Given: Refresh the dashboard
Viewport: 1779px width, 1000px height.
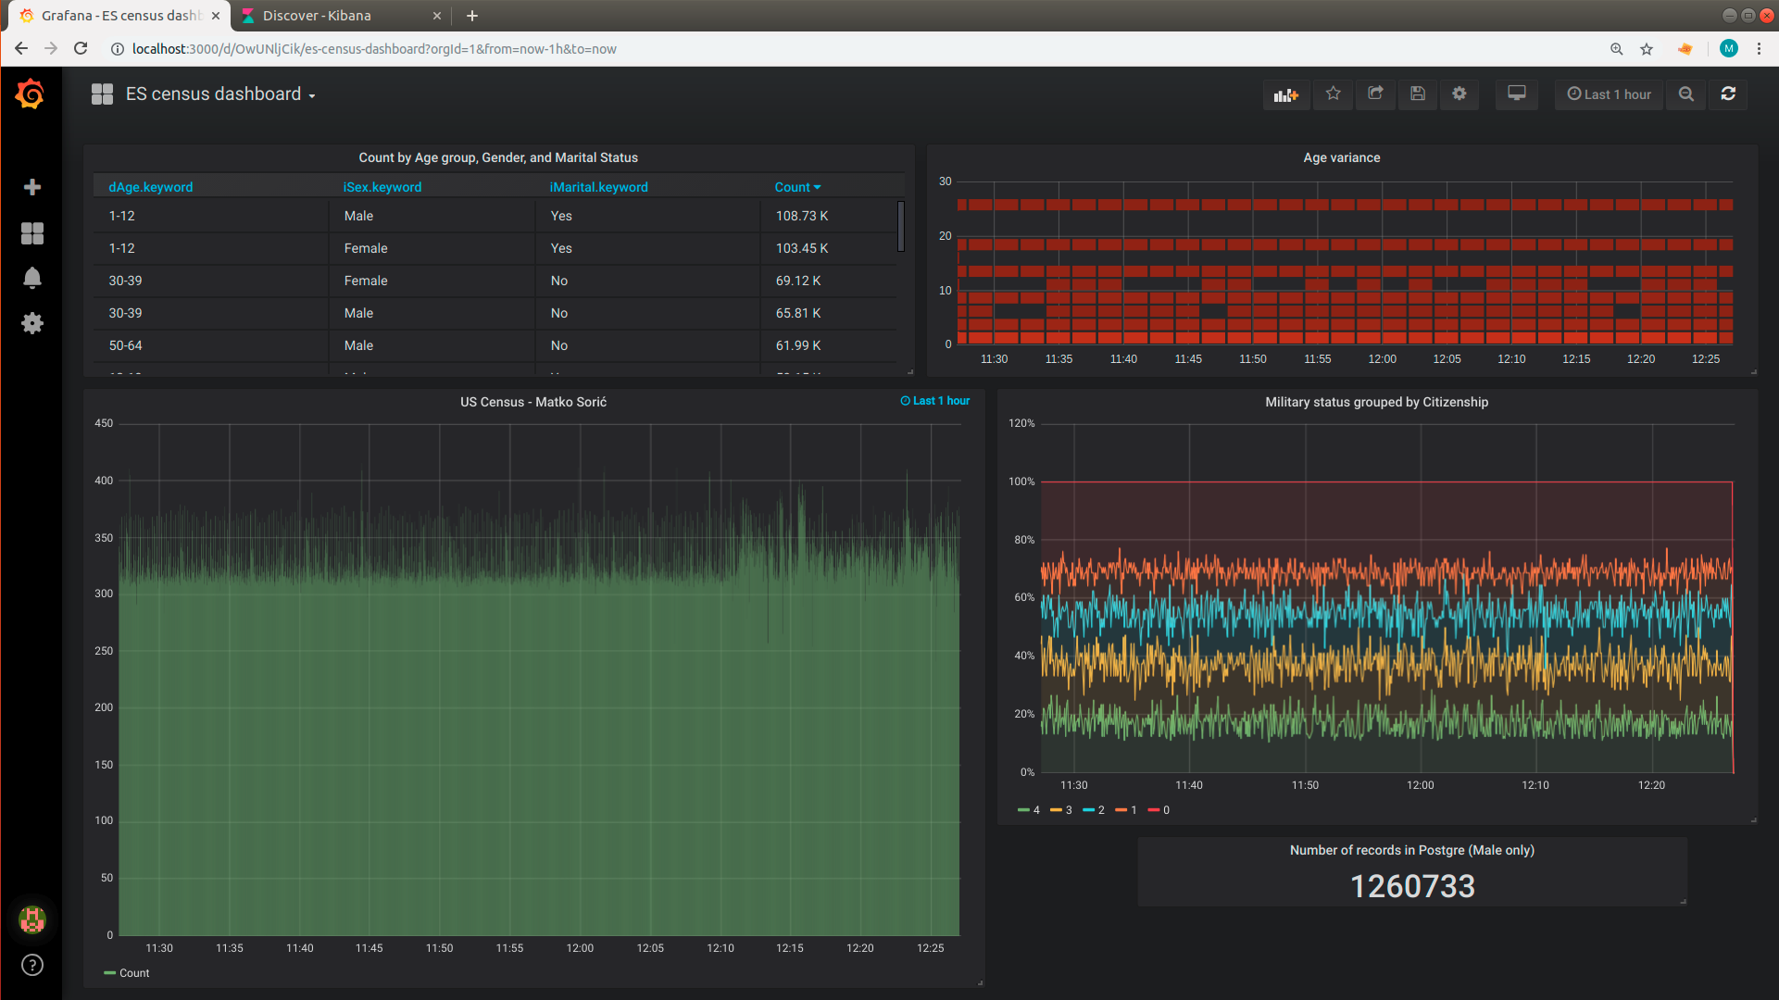Looking at the screenshot, I should (x=1728, y=94).
